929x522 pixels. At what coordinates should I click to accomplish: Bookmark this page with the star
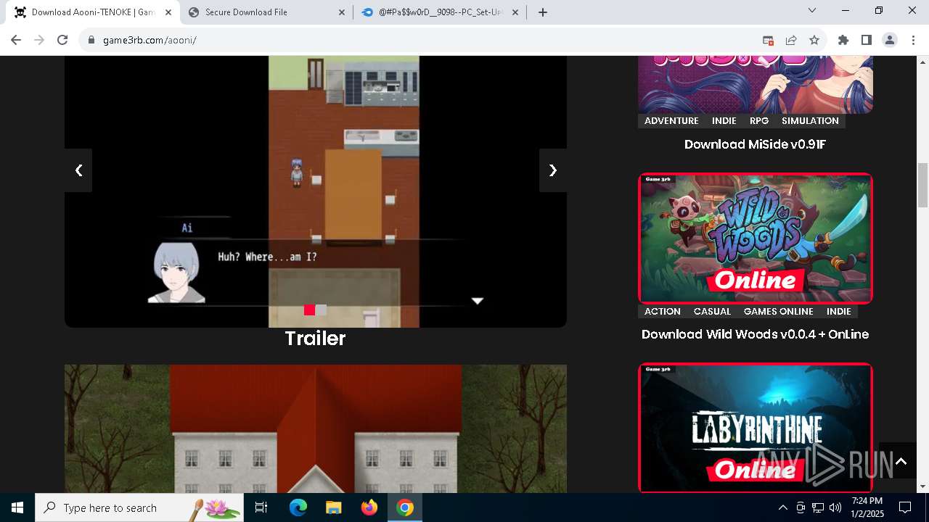pyautogui.click(x=814, y=40)
